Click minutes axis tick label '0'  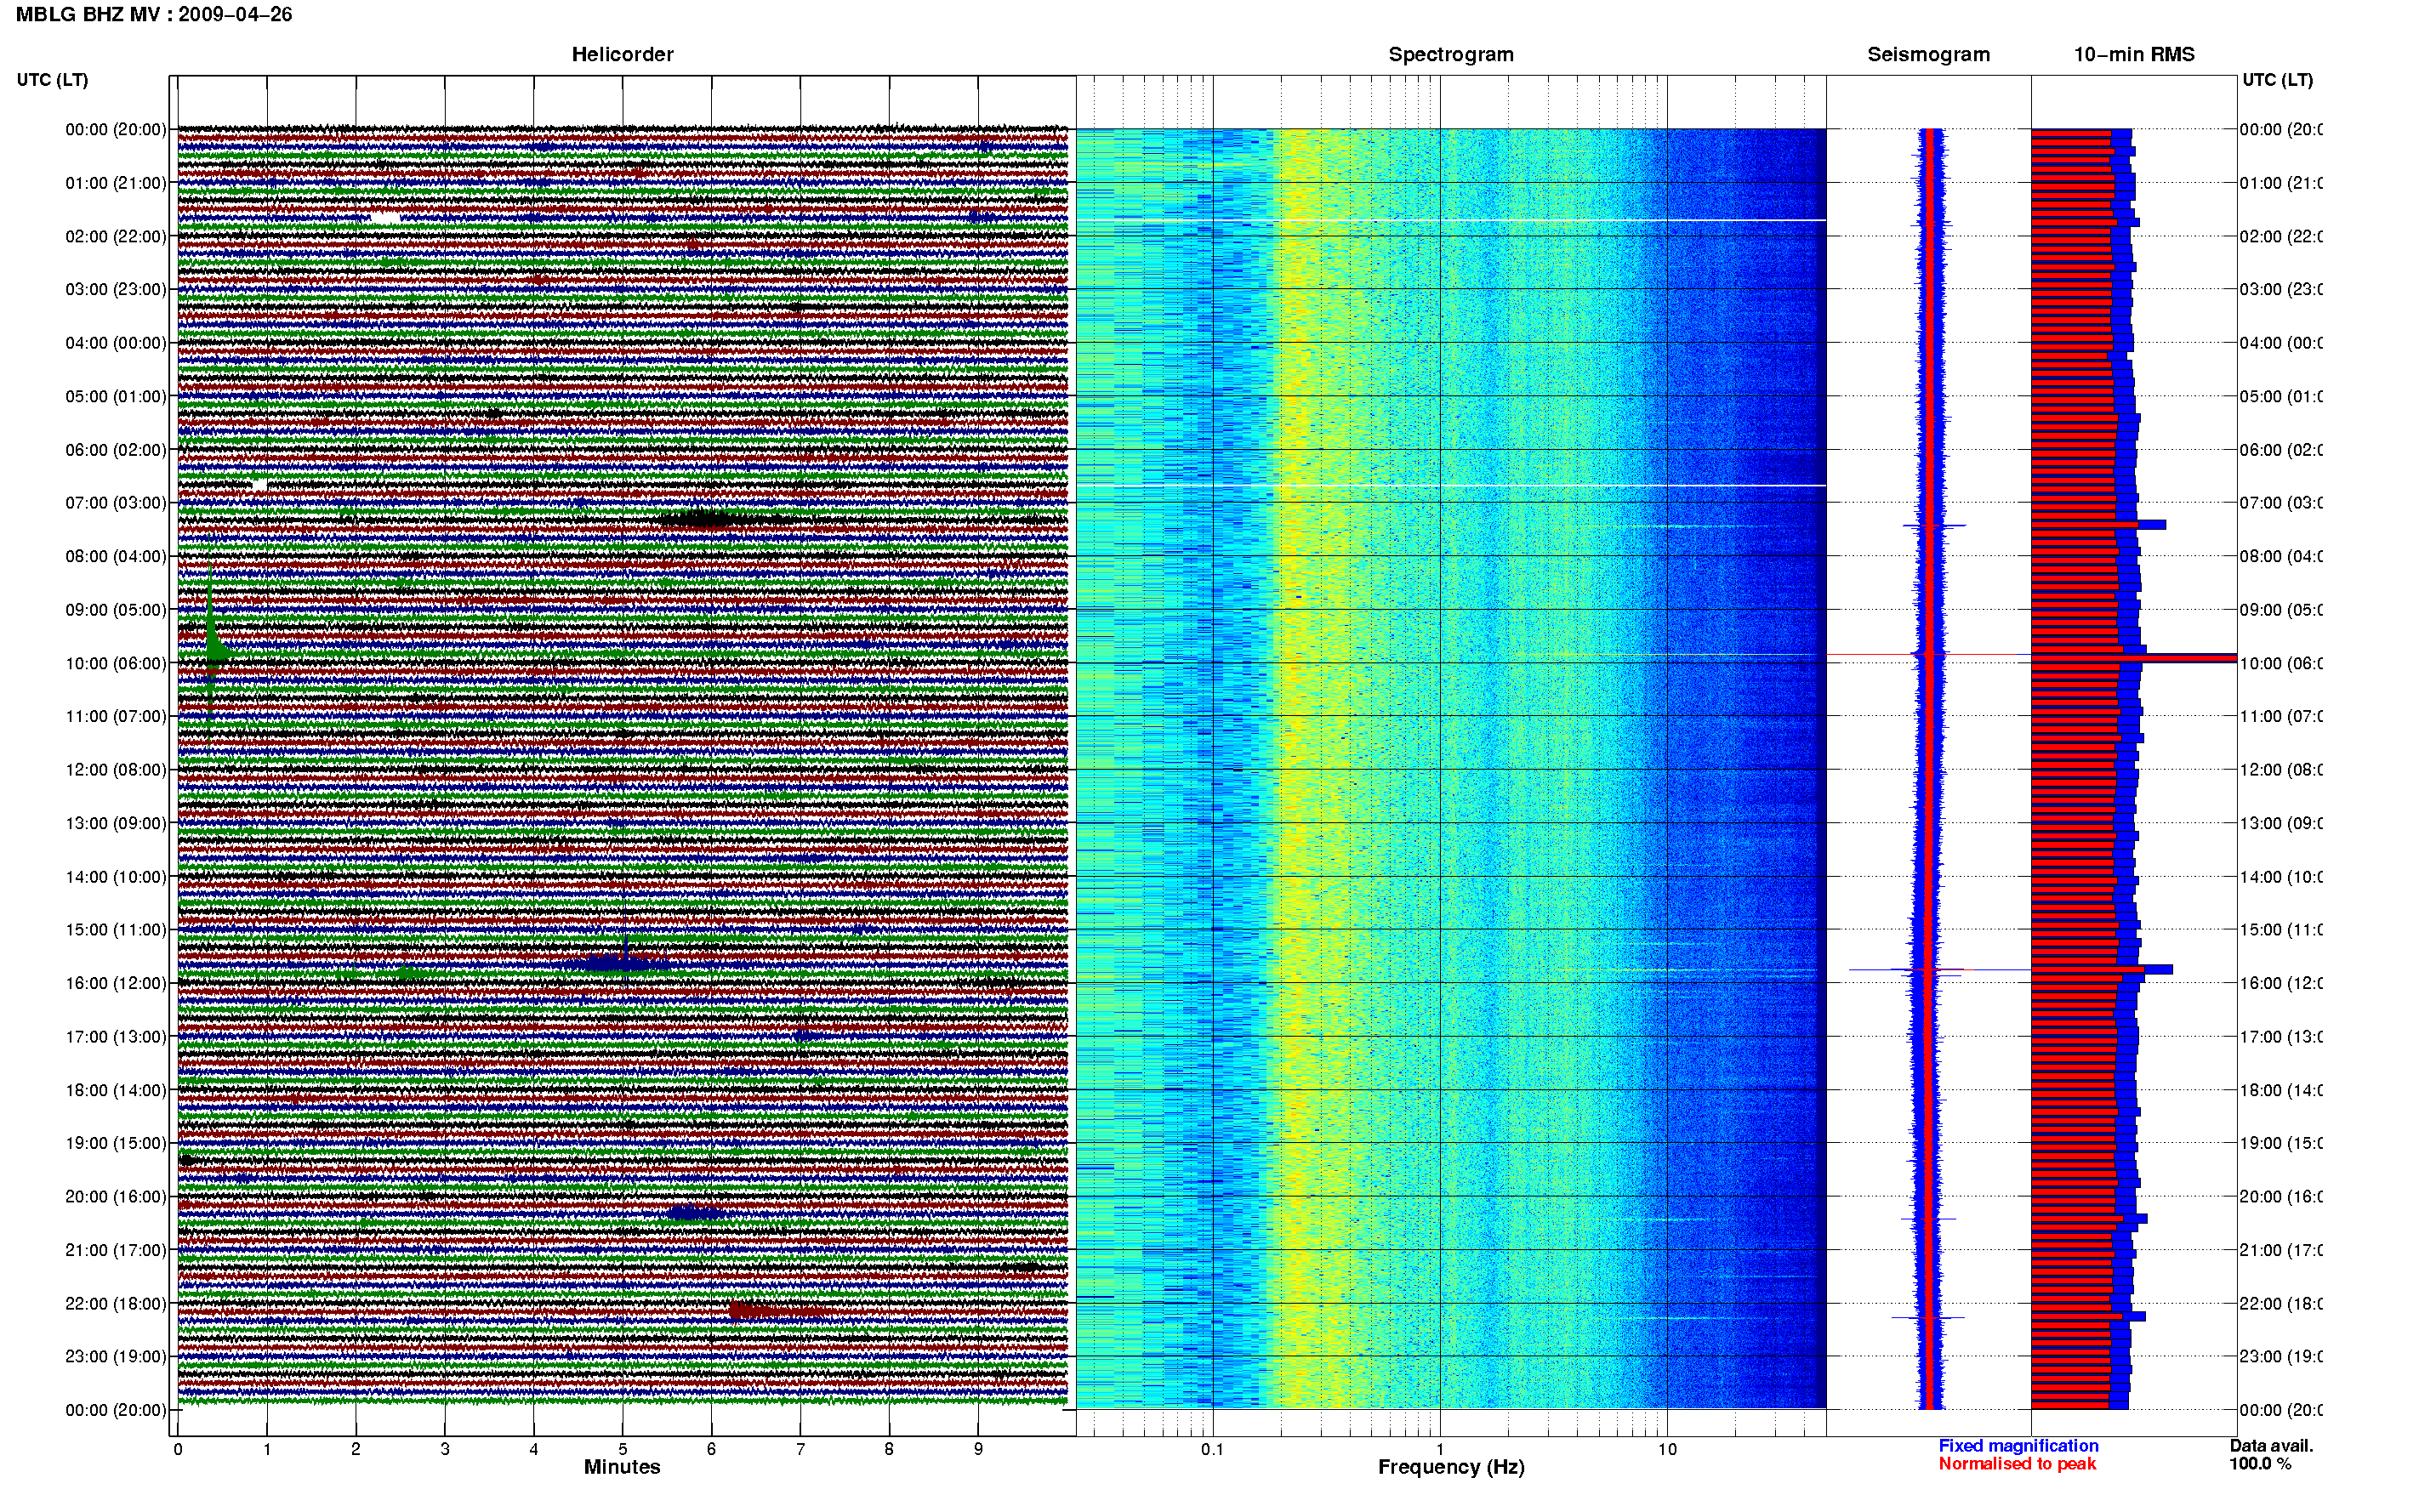pos(178,1450)
